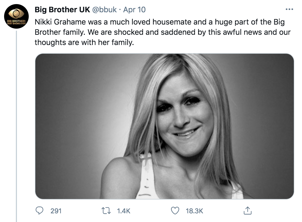The height and width of the screenshot is (222, 302).
Task: Click the reply icon to start a reply
Action: (x=39, y=211)
